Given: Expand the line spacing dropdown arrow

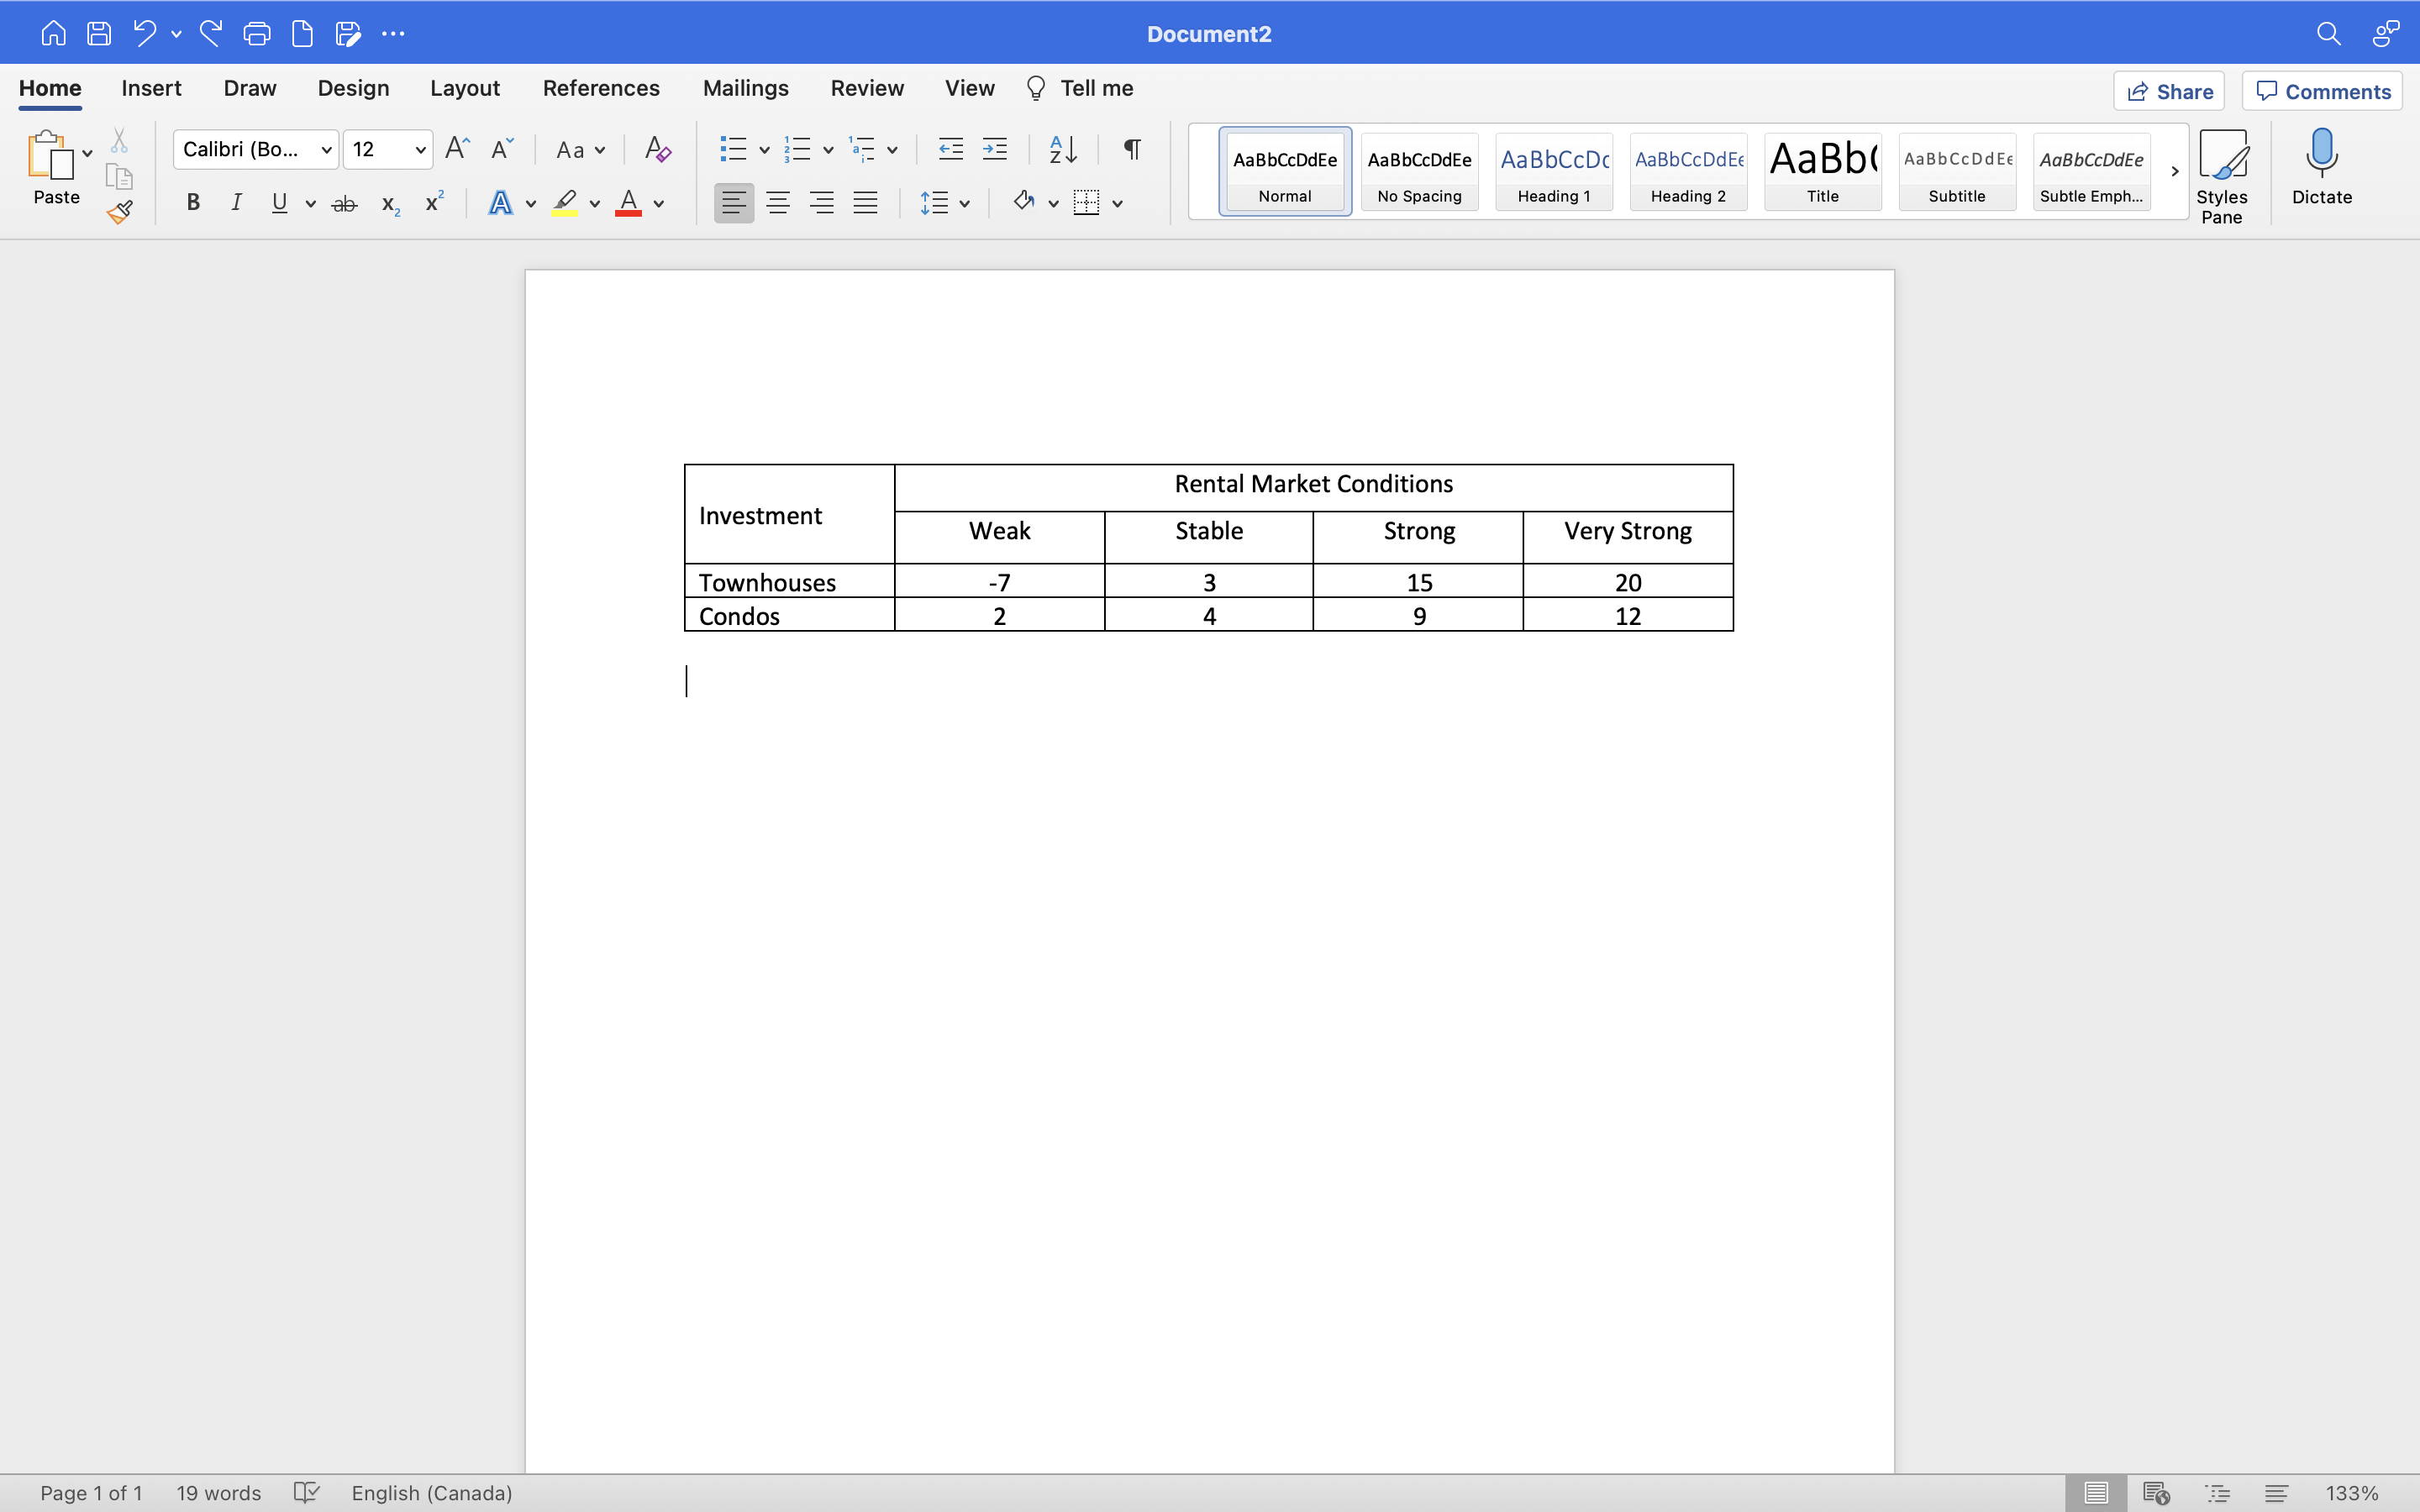Looking at the screenshot, I should point(964,204).
